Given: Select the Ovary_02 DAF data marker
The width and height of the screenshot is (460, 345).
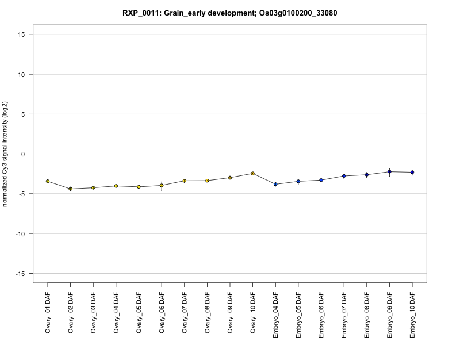Looking at the screenshot, I should (70, 189).
